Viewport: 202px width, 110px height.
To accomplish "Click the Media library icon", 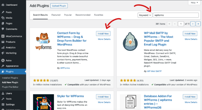I will pos(3,18).
